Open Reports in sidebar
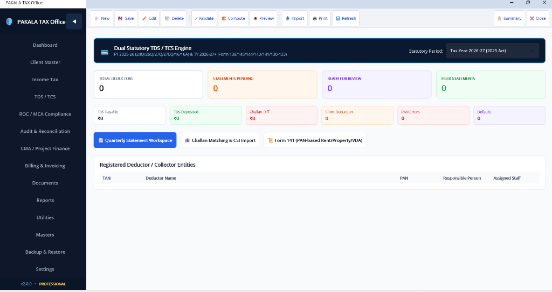 point(45,200)
